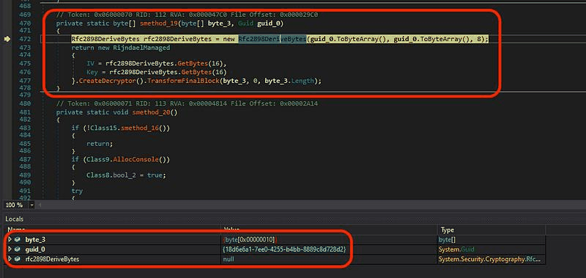Click line number 477 in the gutter
The width and height of the screenshot is (586, 278).
click(x=24, y=81)
